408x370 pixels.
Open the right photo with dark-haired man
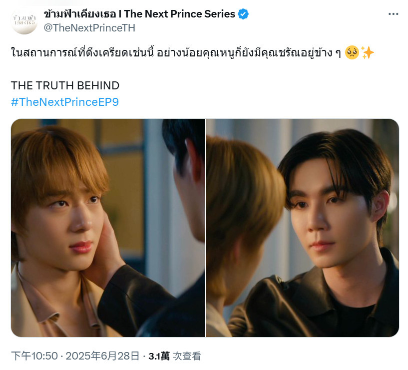click(x=302, y=228)
